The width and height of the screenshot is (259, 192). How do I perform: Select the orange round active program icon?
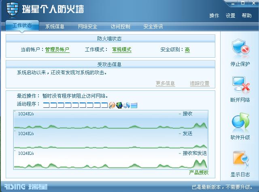[112, 105]
